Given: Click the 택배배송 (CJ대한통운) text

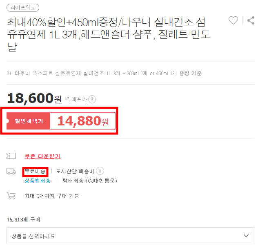Looking at the screenshot, I should (90, 181).
